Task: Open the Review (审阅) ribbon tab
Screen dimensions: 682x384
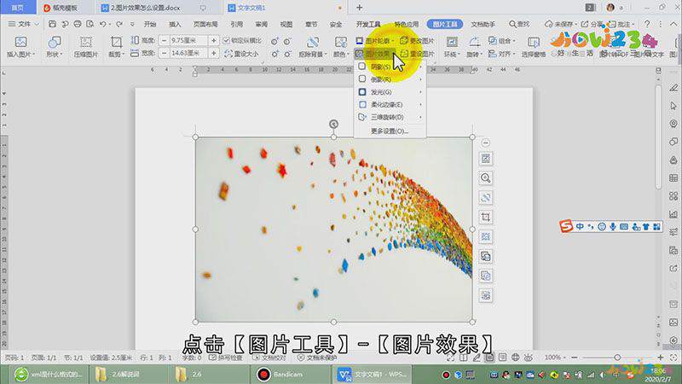Action: pos(262,24)
